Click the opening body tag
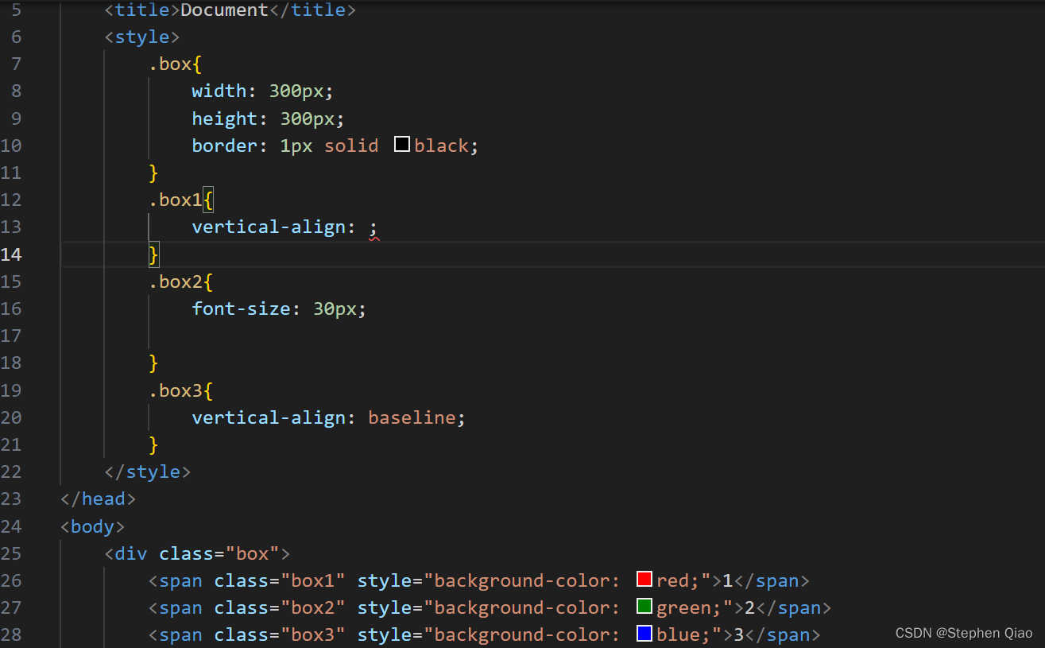 click(x=93, y=526)
